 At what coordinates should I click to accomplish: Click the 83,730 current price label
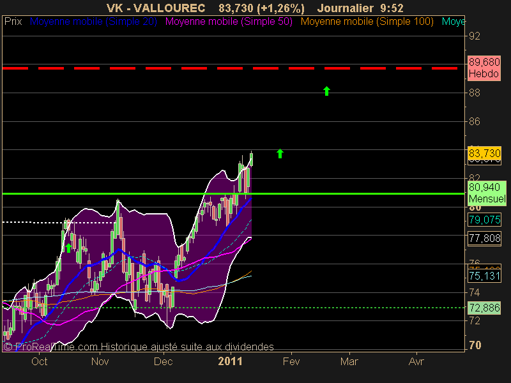point(484,153)
